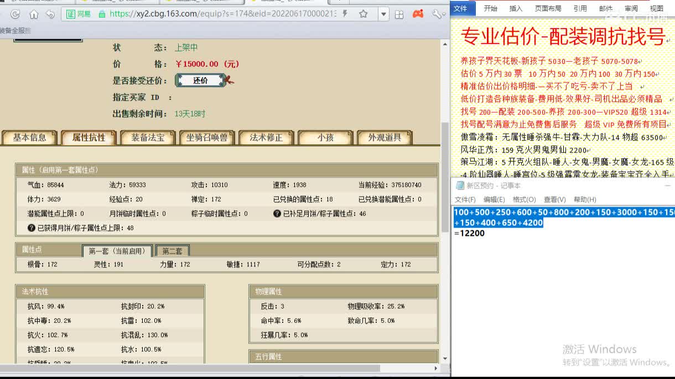Select 第一套 attribute point set tab

pyautogui.click(x=117, y=251)
